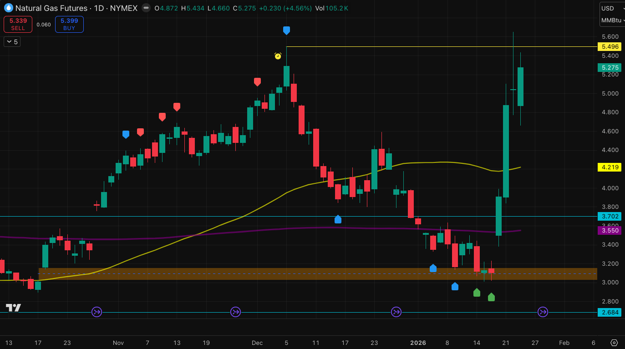Expand the collapsed indicators legend showing 5
Viewport: 625px width, 349px height.
pyautogui.click(x=12, y=42)
